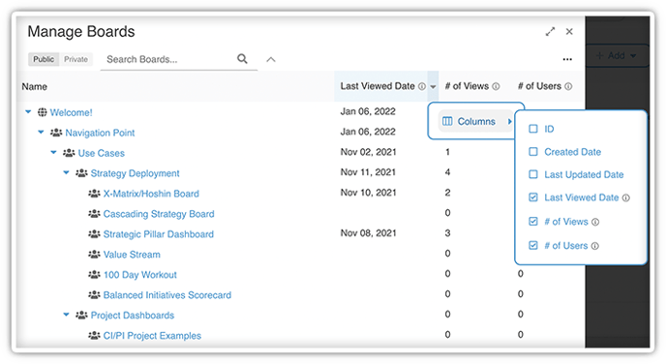
Task: Open the CI/PI Project Examples link
Action: point(152,336)
